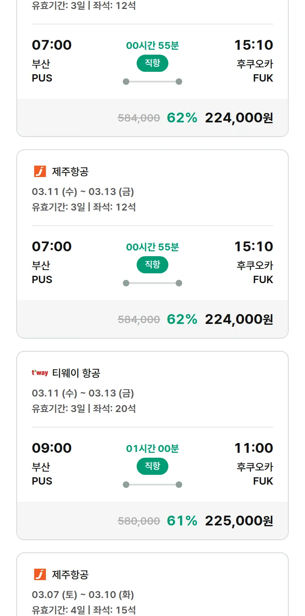Tap 후쿠오카 FUK destination on the t'way flight
Viewport: 305px width, 616px height.
[255, 474]
